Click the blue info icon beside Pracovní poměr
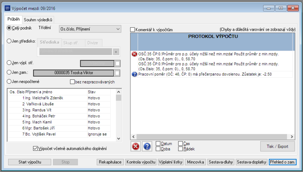The width and height of the screenshot is (303, 172). (134, 74)
